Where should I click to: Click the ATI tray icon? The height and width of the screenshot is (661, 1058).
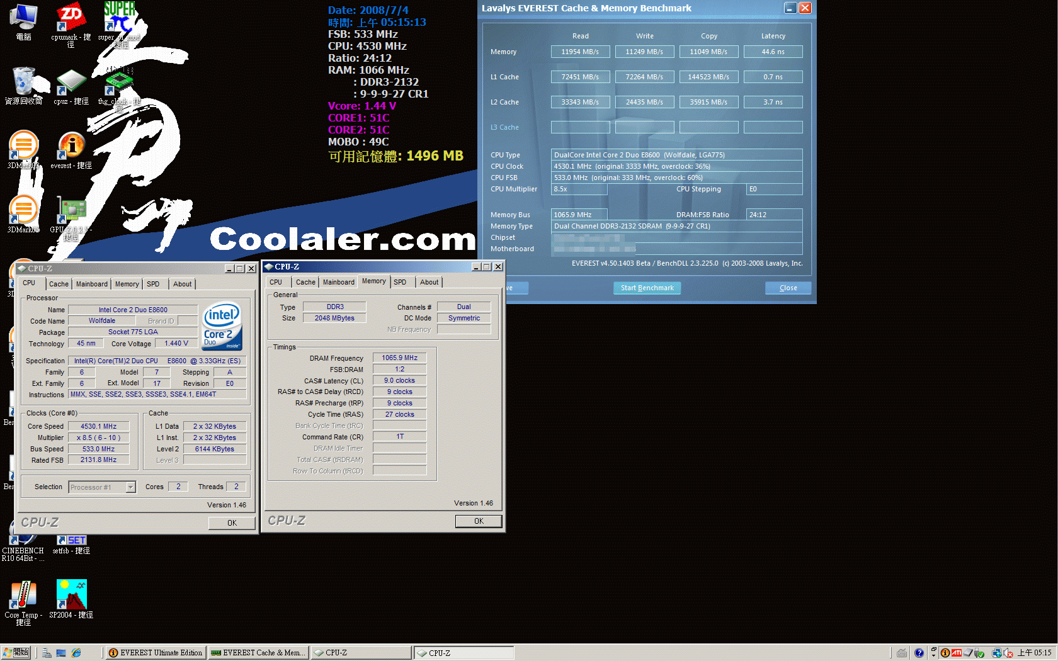click(x=957, y=653)
